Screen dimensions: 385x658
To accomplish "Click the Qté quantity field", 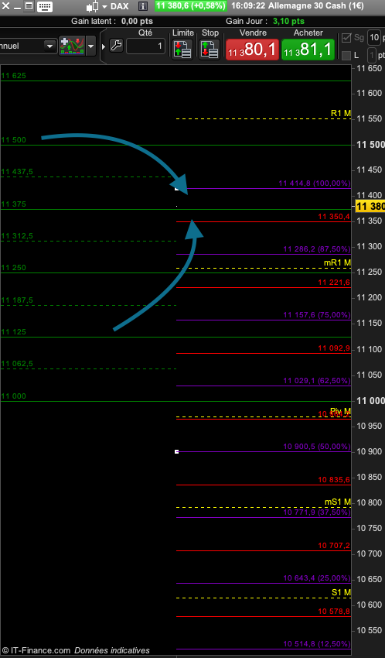I will coord(146,46).
